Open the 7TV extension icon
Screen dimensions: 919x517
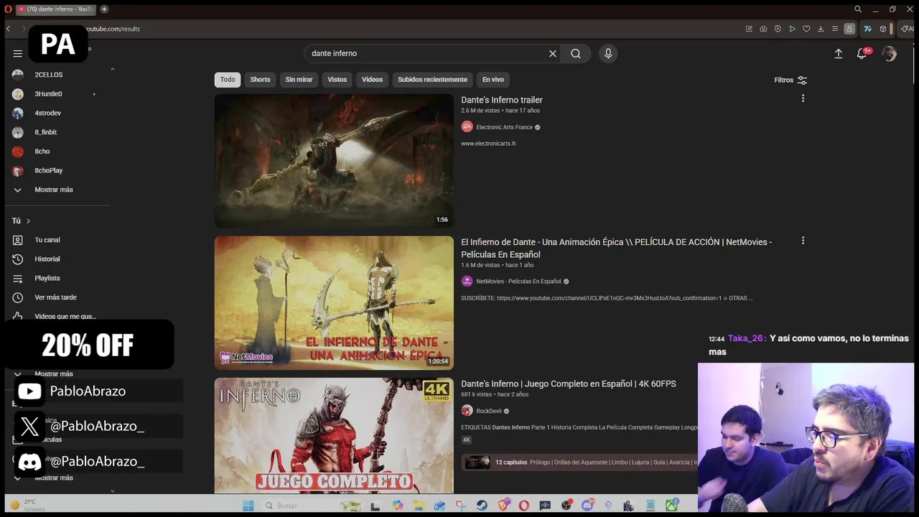[x=867, y=29]
